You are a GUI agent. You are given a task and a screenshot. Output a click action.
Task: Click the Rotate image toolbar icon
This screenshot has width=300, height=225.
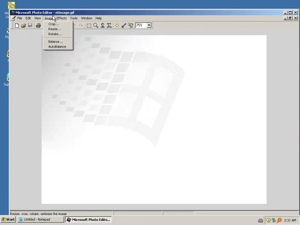click(x=131, y=25)
